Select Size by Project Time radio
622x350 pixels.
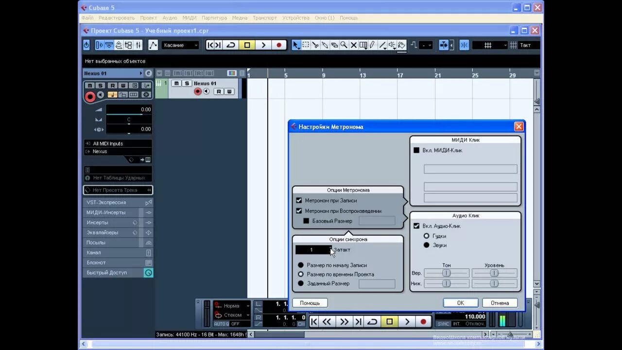(301, 274)
